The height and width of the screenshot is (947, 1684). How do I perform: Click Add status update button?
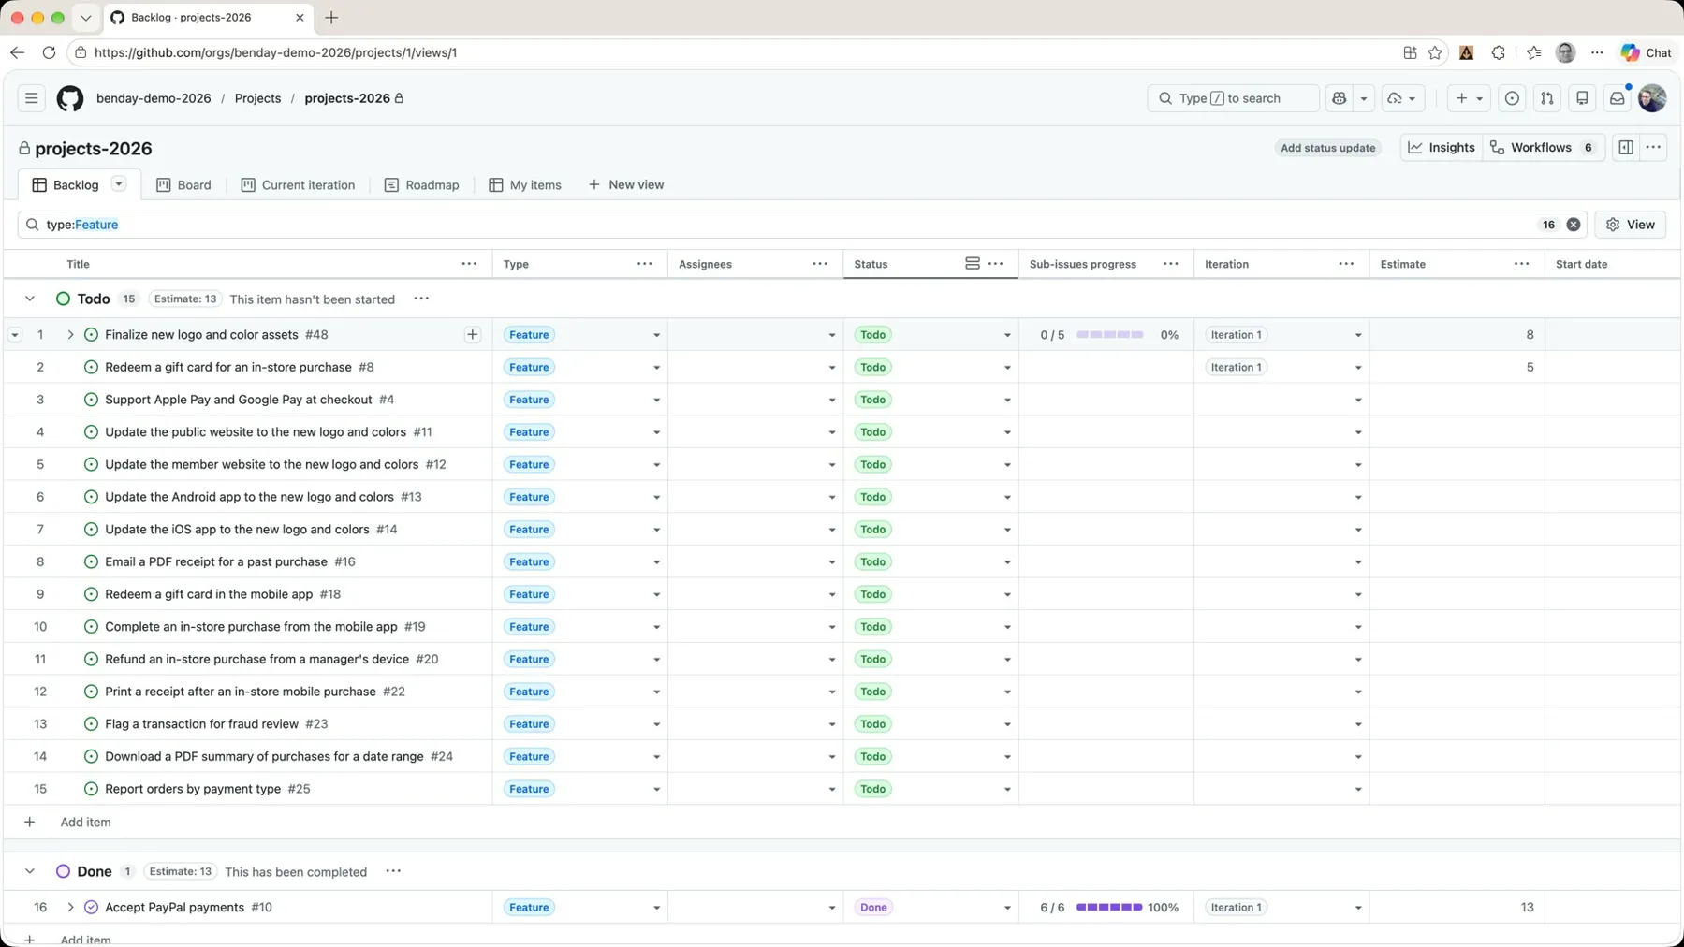pyautogui.click(x=1327, y=148)
